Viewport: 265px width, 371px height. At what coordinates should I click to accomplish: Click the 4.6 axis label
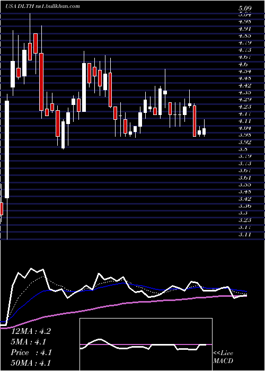(x=243, y=64)
